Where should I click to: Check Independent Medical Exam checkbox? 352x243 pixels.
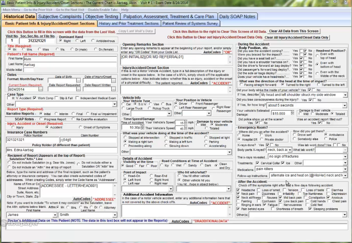click(77, 98)
